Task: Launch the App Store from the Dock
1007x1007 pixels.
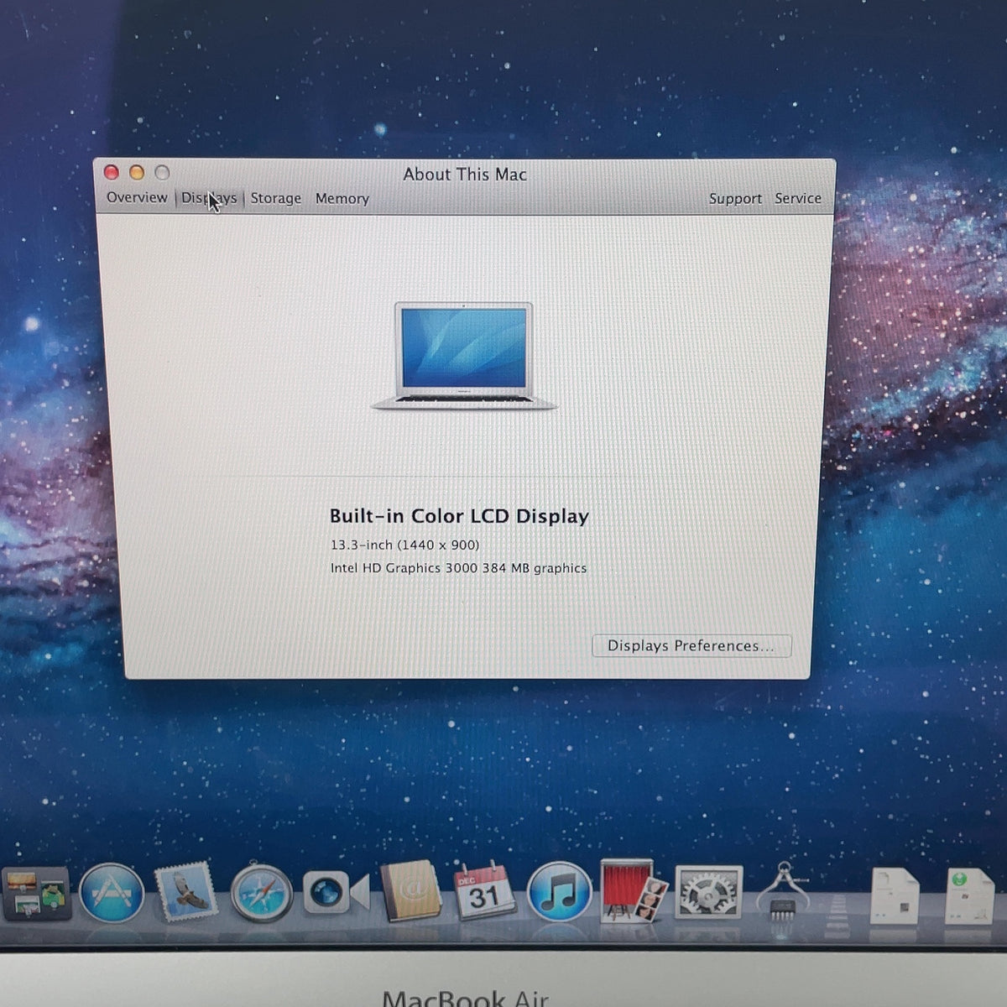Action: tap(112, 893)
